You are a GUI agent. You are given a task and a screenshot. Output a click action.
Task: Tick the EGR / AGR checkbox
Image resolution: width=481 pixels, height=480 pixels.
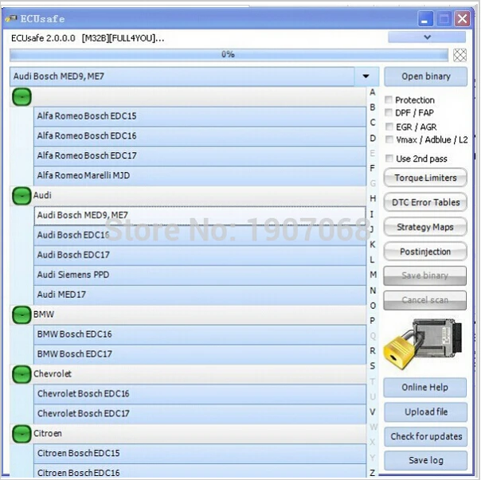pos(389,127)
